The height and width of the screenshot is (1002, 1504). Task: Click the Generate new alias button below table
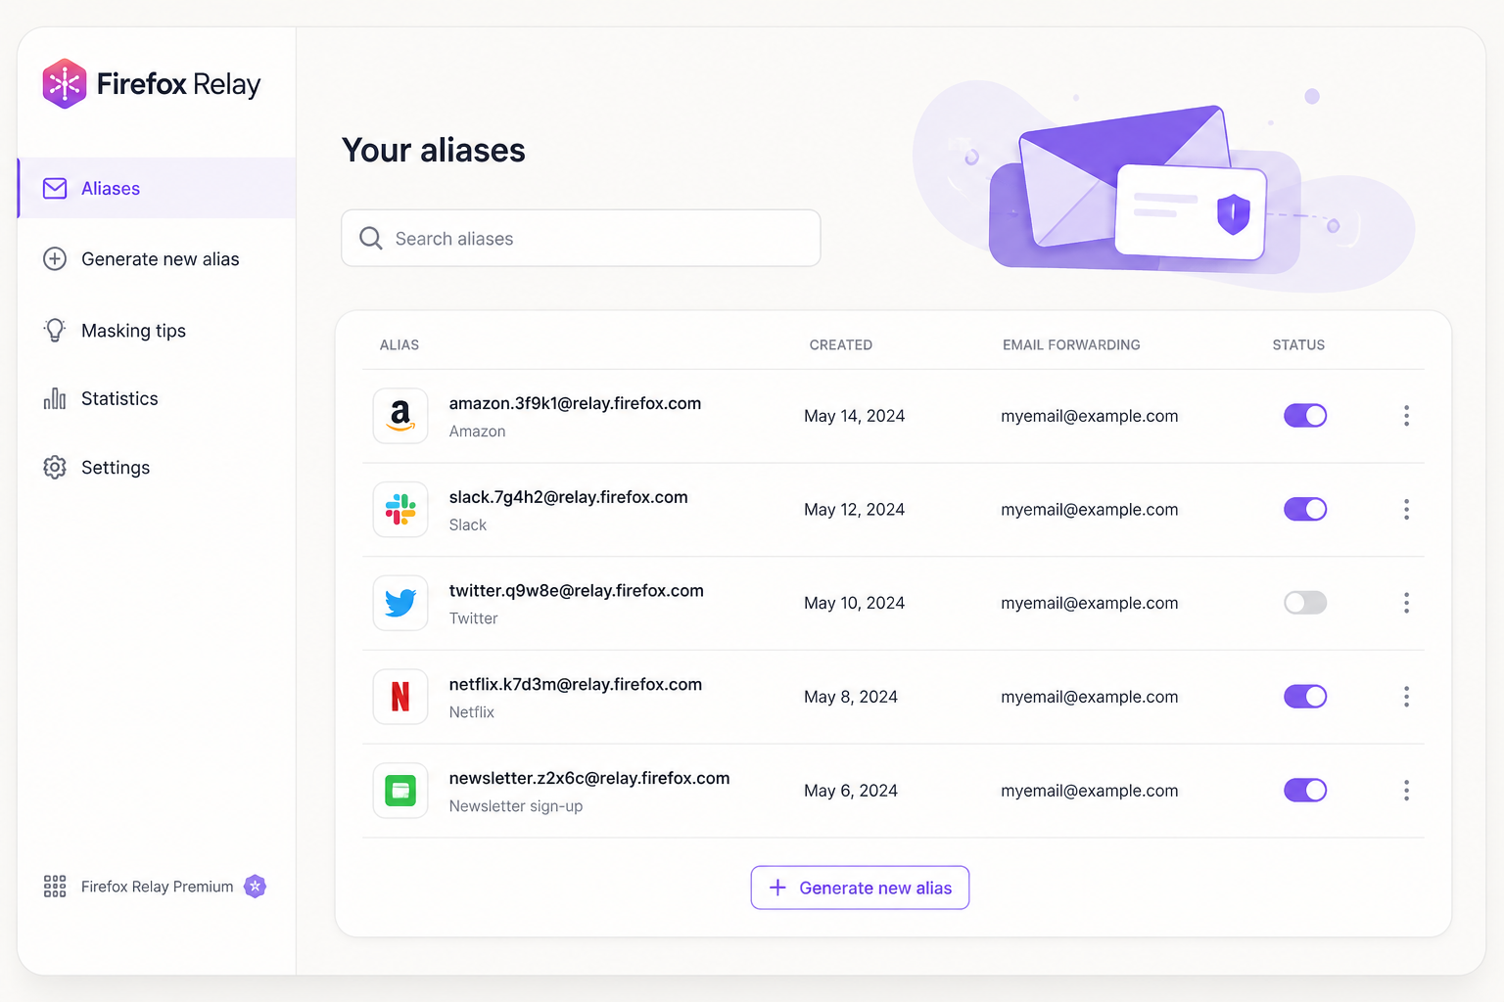pyautogui.click(x=860, y=888)
